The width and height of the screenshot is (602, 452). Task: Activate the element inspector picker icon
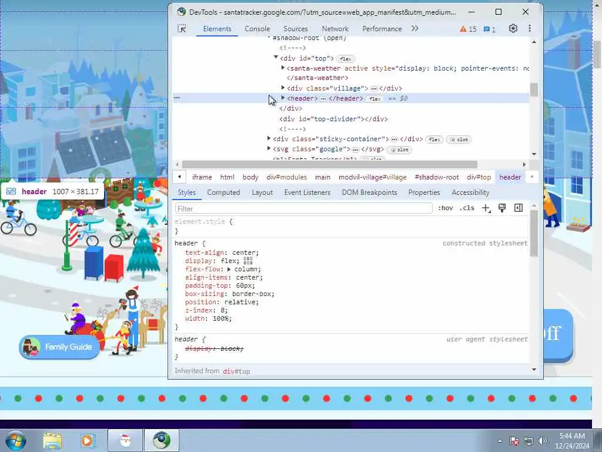point(182,29)
